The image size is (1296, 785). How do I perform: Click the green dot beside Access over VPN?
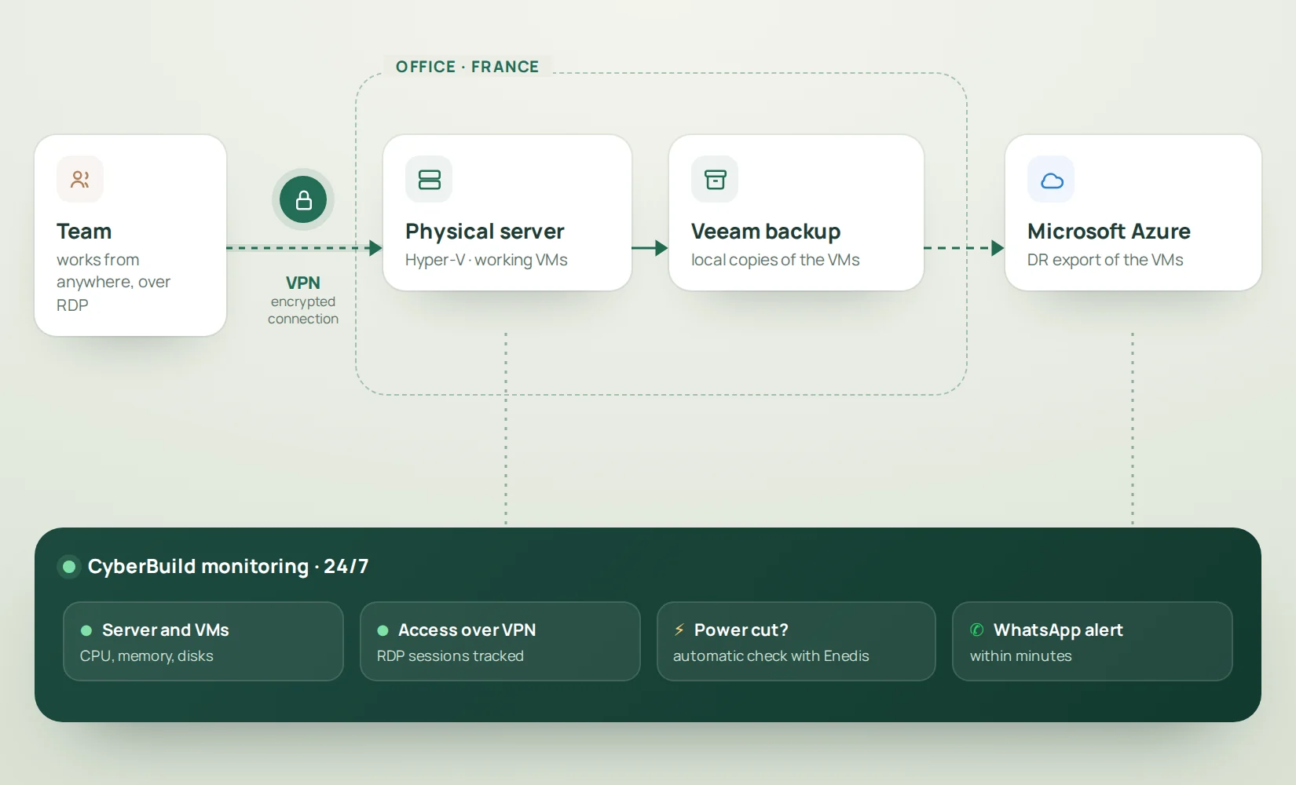click(x=383, y=630)
